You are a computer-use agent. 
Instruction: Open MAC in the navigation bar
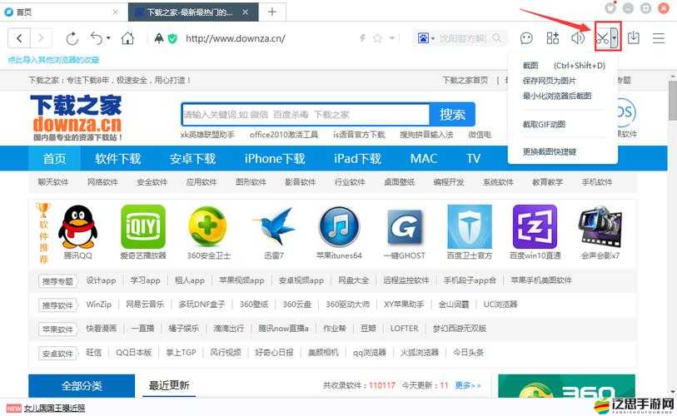point(424,158)
